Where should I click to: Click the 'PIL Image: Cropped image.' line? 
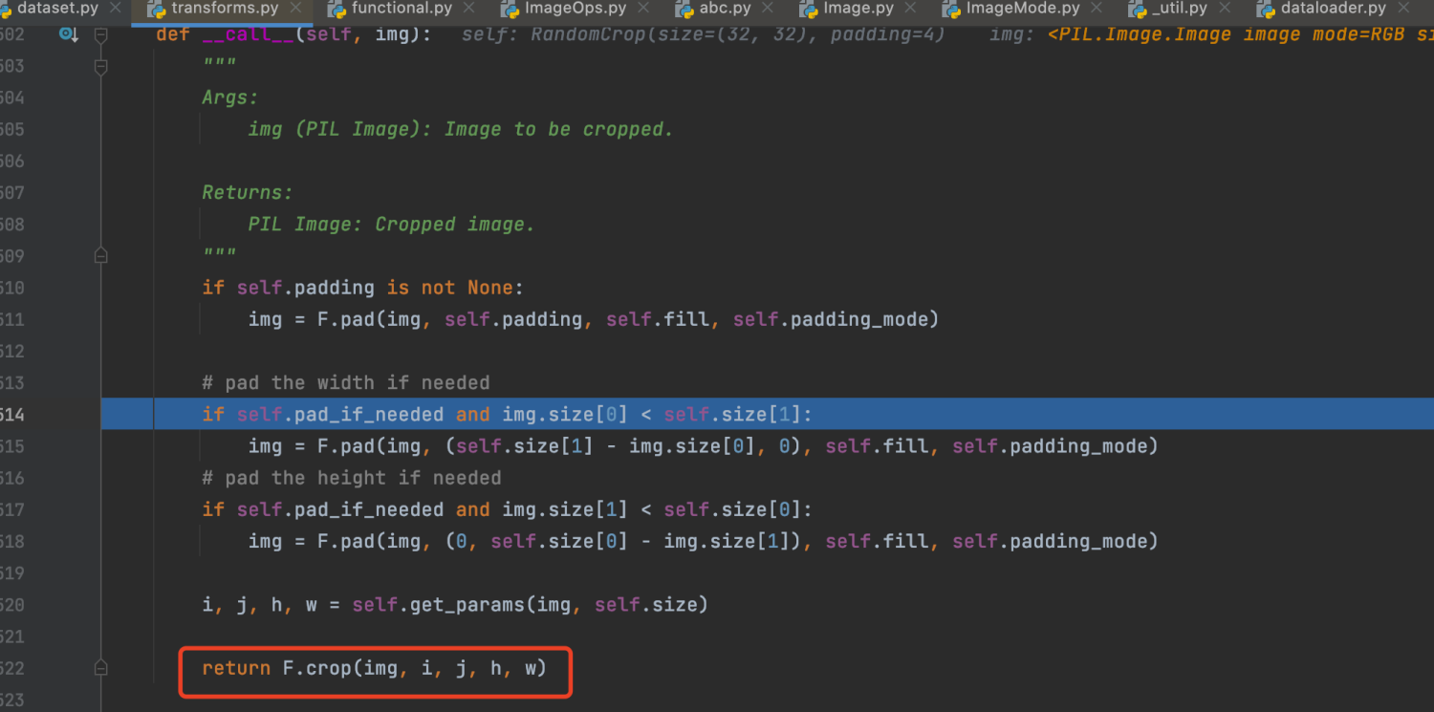(x=392, y=224)
